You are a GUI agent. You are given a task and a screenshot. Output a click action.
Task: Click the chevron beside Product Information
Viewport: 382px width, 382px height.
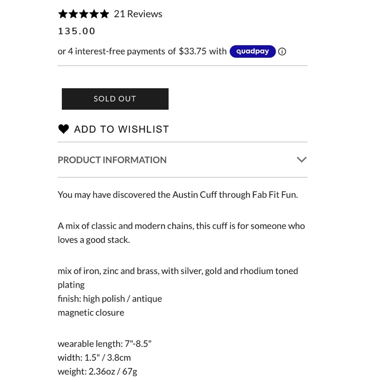coord(301,160)
